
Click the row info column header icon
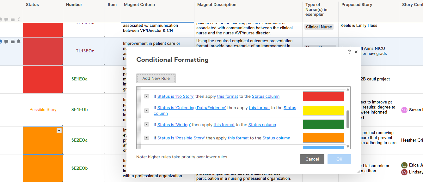[x=19, y=20]
